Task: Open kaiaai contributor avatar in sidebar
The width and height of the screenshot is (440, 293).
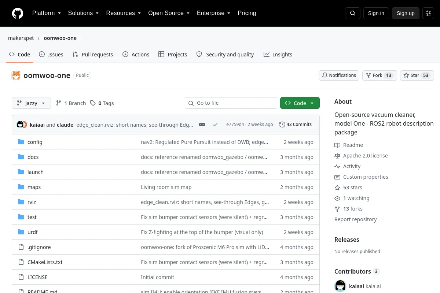Action: [340, 286]
